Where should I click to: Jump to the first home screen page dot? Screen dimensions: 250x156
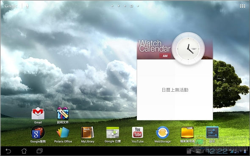[112, 6]
